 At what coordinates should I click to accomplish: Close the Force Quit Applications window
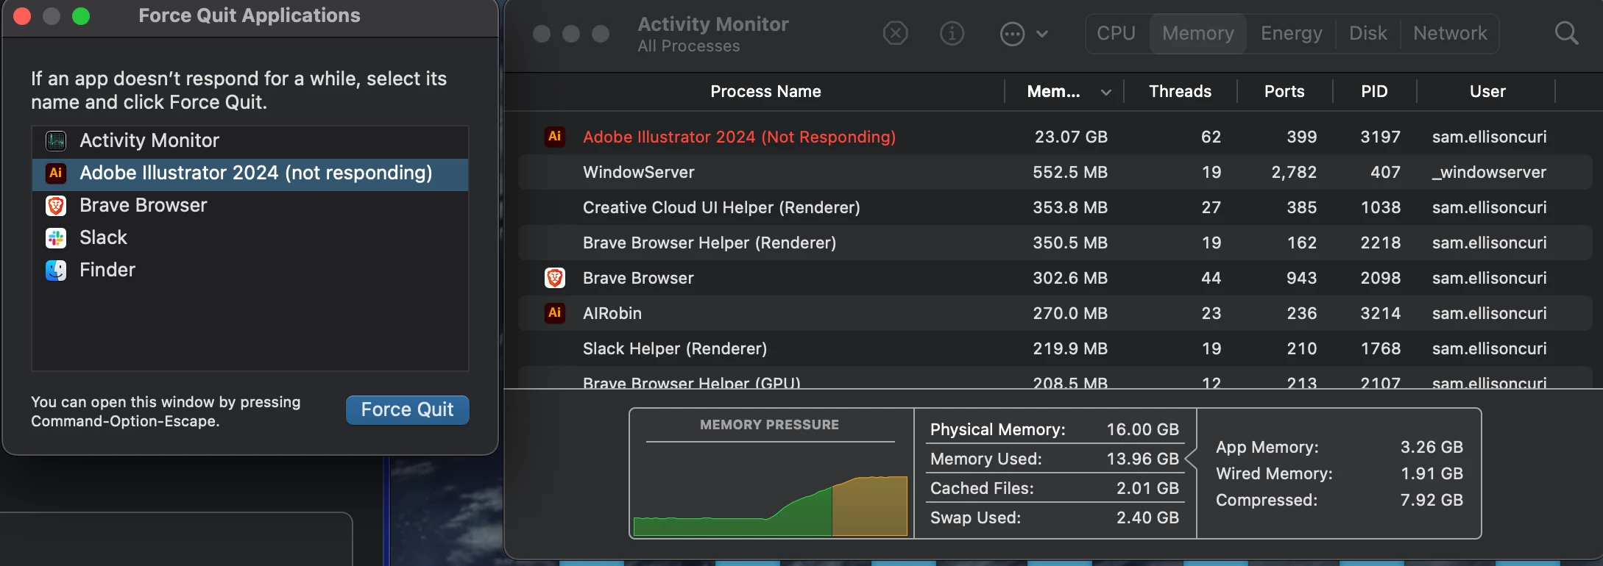coord(22,16)
